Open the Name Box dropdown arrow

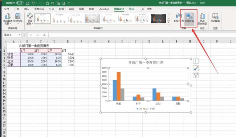point(20,35)
